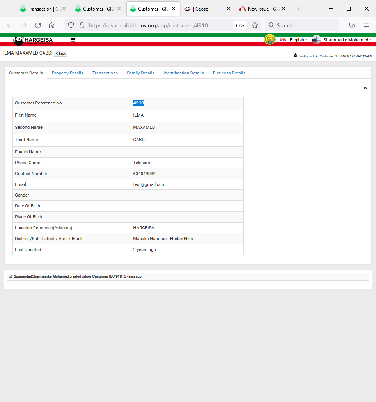Click the ILMA MAXAMED CABDI page title
The width and height of the screenshot is (376, 402).
[28, 53]
